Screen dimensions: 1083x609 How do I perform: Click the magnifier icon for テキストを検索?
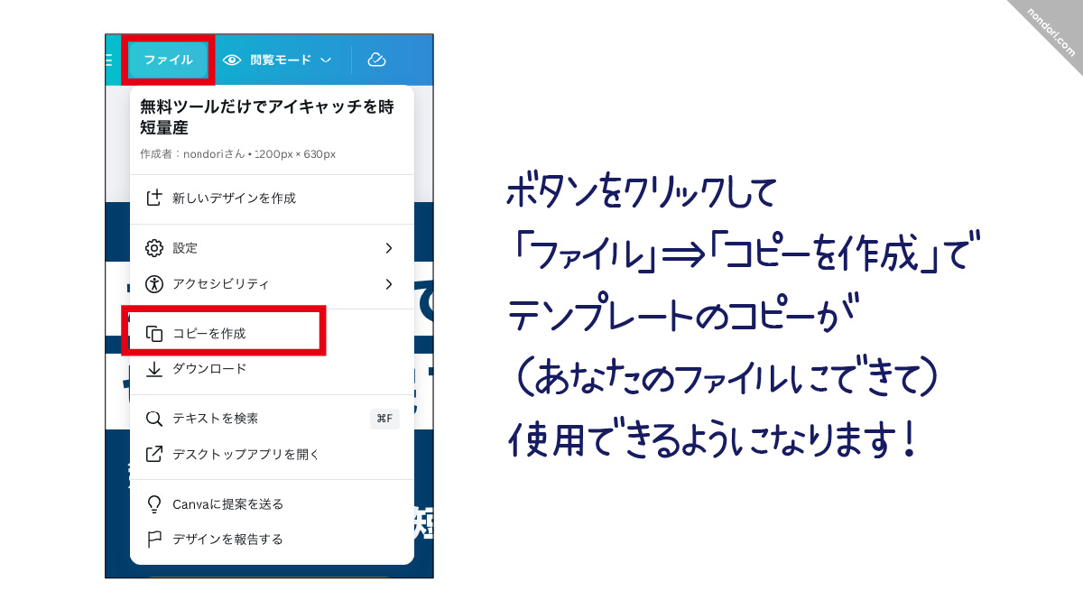coord(154,419)
